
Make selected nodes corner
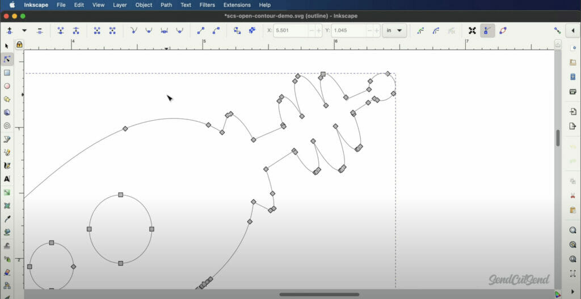(x=133, y=31)
